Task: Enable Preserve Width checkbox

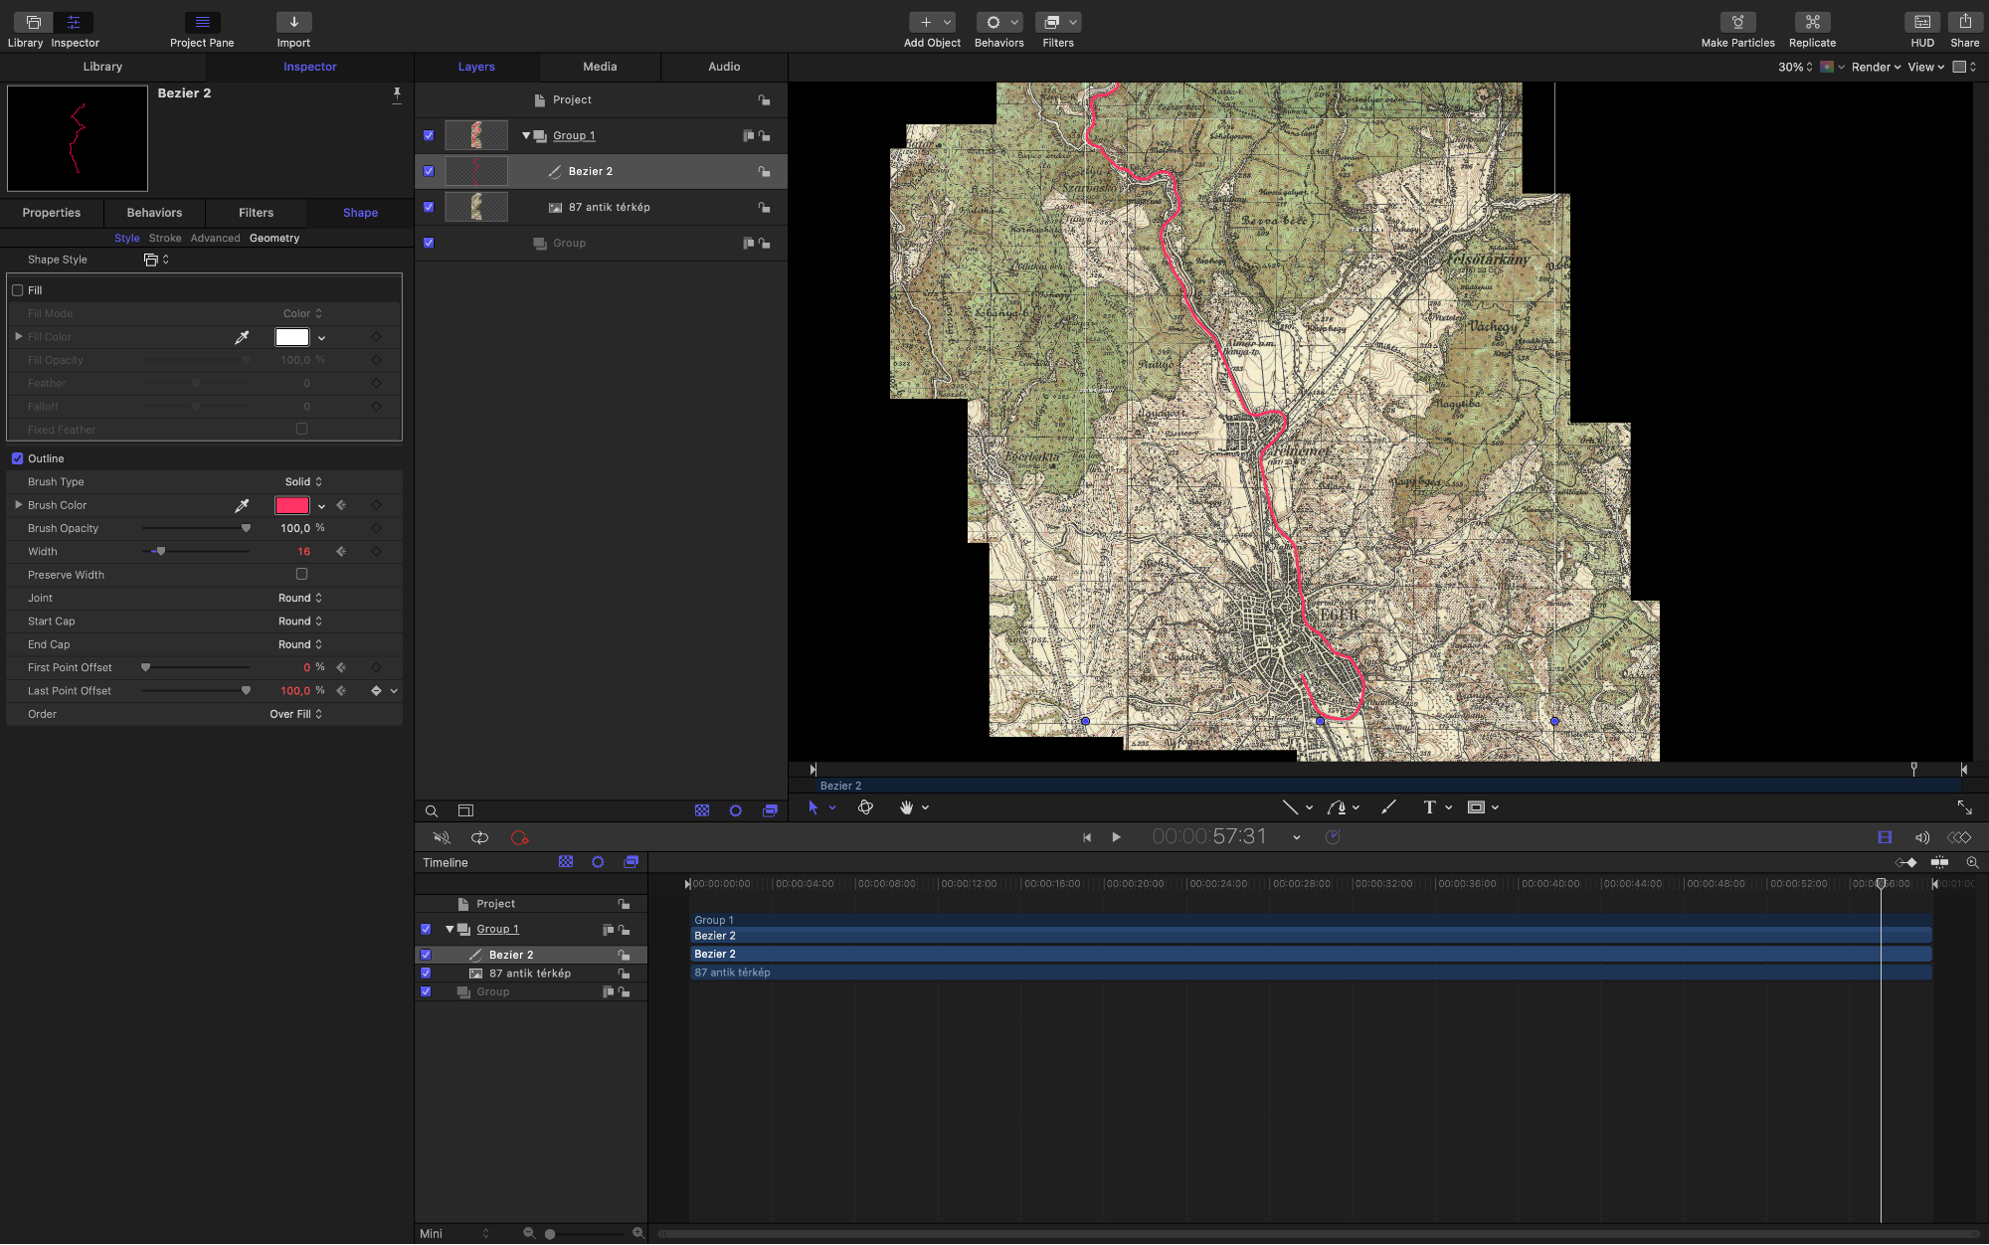Action: coord(301,574)
